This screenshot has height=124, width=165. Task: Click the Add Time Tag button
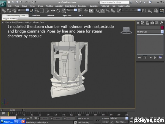tap(84, 122)
